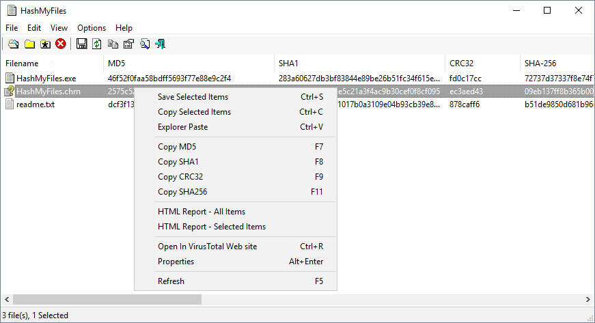Select the HashMyFiles.exe file row
595x323 pixels.
46,79
